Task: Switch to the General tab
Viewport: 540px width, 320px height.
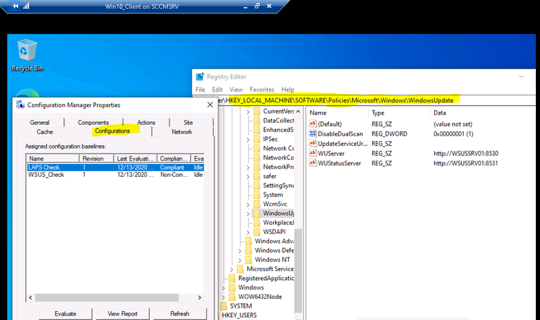Action: pos(39,122)
